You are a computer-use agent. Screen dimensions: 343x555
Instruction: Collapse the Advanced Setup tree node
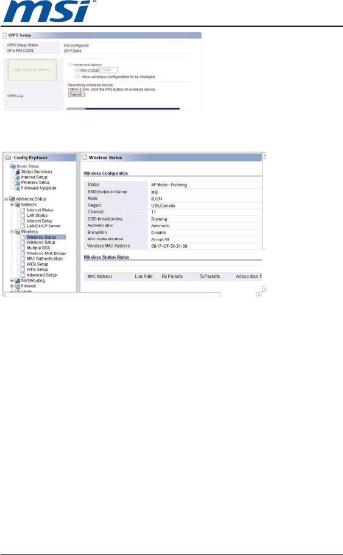click(6, 199)
